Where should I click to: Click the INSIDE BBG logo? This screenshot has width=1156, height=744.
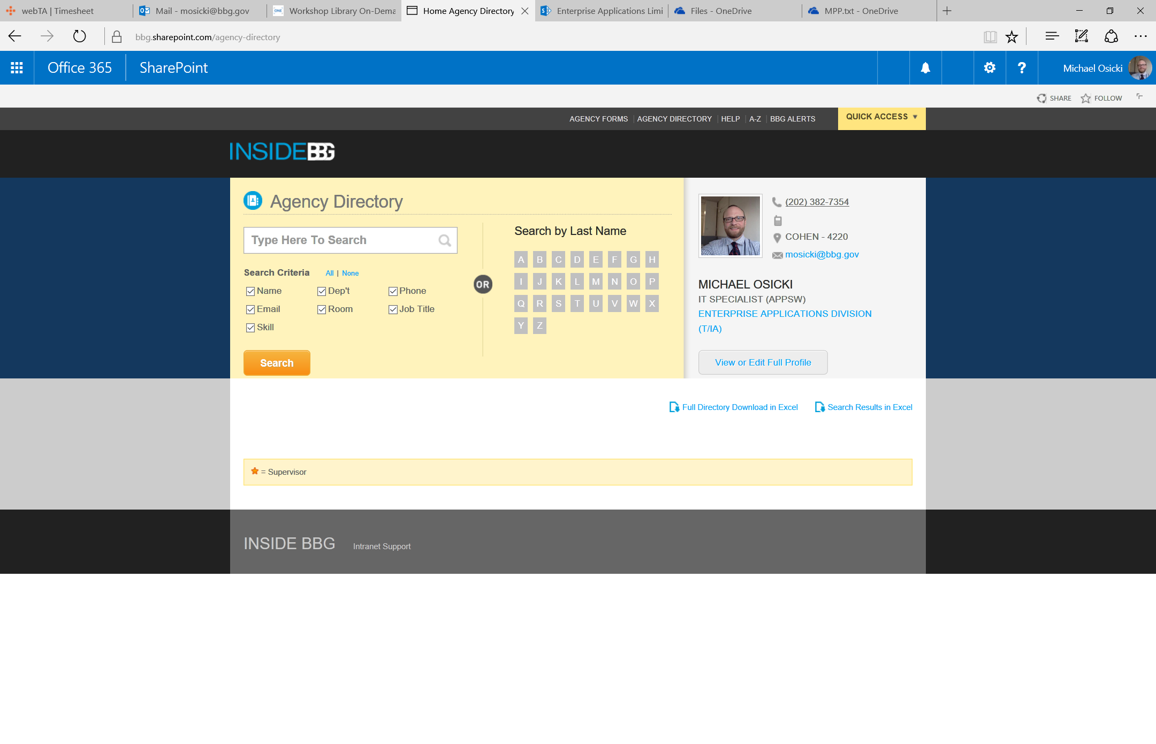(282, 151)
